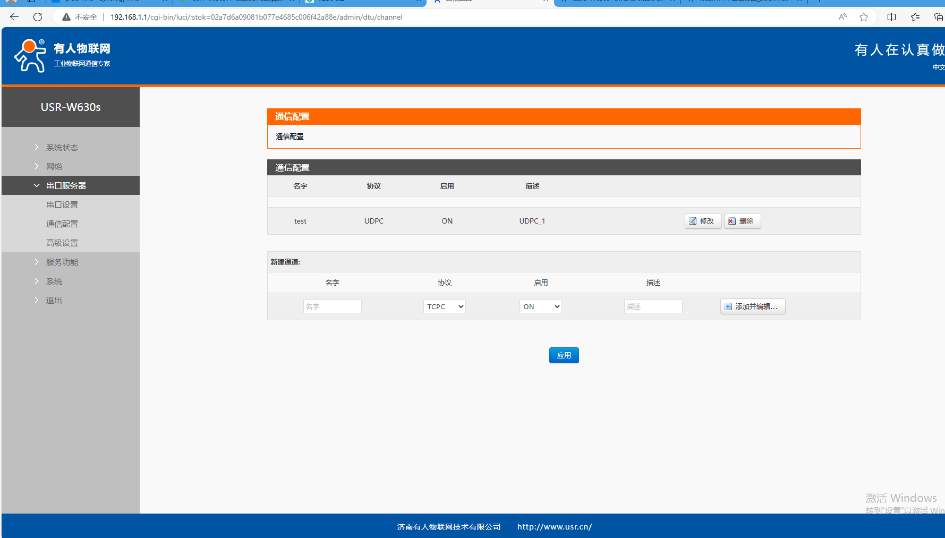Click the blue 应用 apply button
945x538 pixels.
[x=564, y=355]
